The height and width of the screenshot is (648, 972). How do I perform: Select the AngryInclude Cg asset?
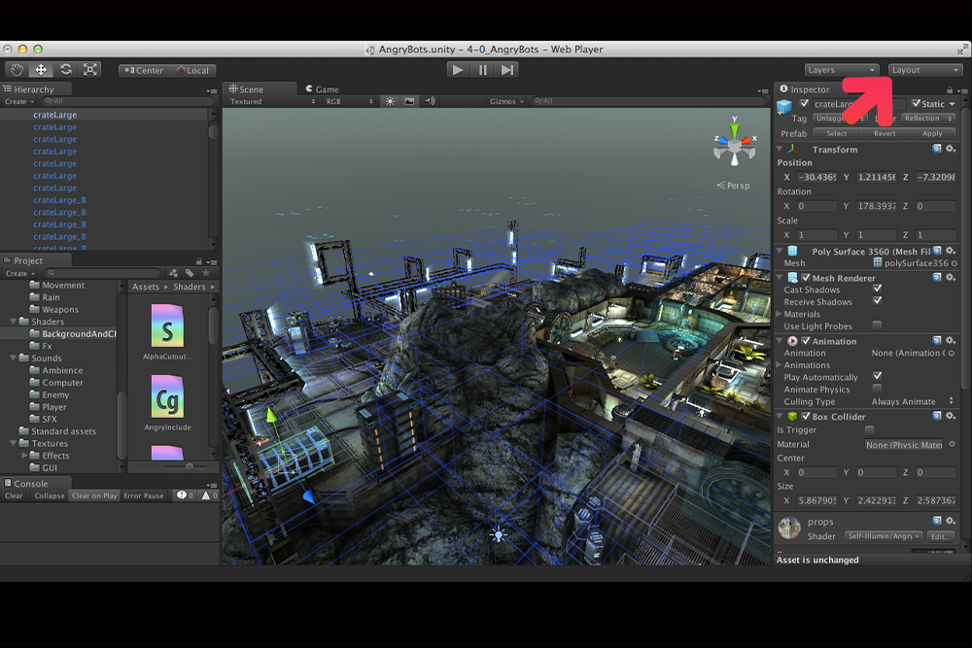(167, 402)
